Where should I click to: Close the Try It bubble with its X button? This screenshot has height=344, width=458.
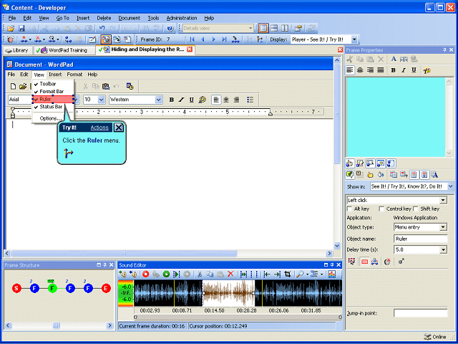(119, 128)
